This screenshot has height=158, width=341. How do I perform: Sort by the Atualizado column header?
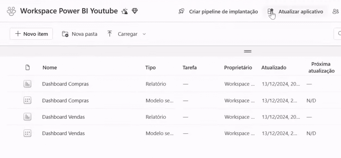tap(274, 68)
